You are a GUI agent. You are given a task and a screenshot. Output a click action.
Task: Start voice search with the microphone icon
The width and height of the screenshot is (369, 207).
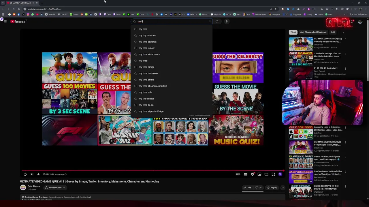pos(227,21)
